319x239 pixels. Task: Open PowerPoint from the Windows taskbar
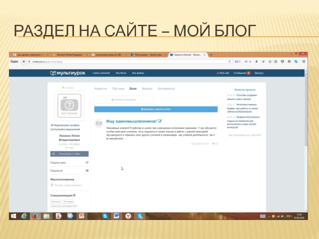[82, 216]
